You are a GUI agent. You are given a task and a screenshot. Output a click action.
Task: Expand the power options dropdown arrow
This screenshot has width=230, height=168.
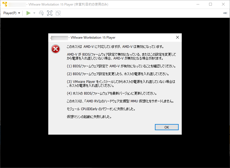34,13
